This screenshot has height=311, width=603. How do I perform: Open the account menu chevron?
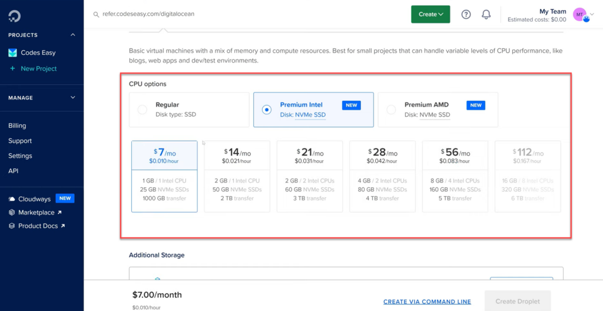pyautogui.click(x=592, y=15)
